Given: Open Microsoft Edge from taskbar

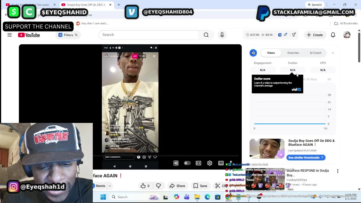Looking at the screenshot, I should (207, 197).
